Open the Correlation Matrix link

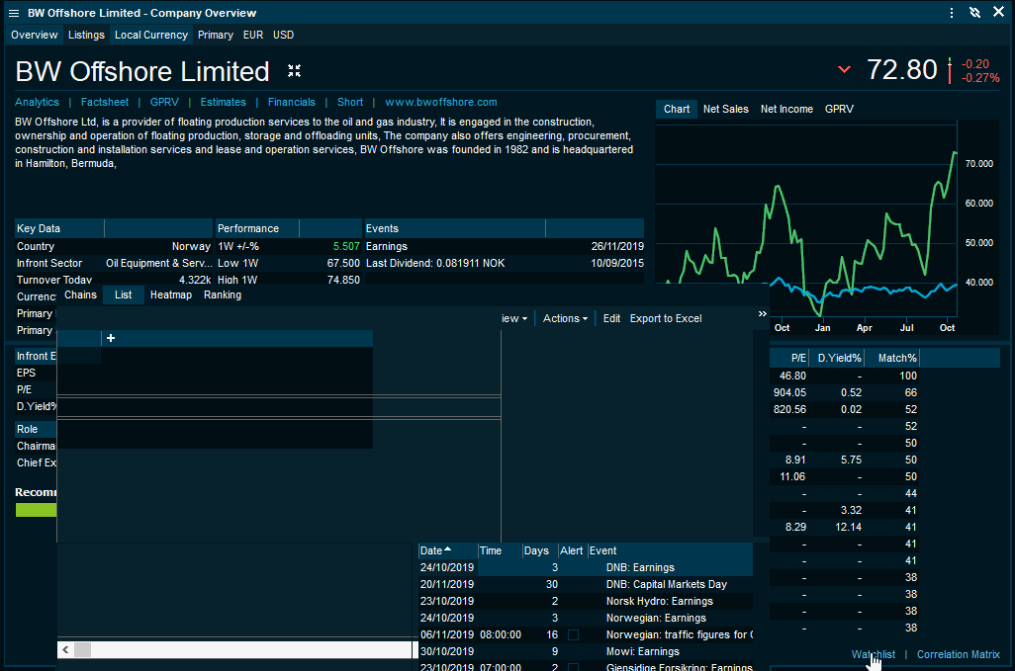(958, 654)
